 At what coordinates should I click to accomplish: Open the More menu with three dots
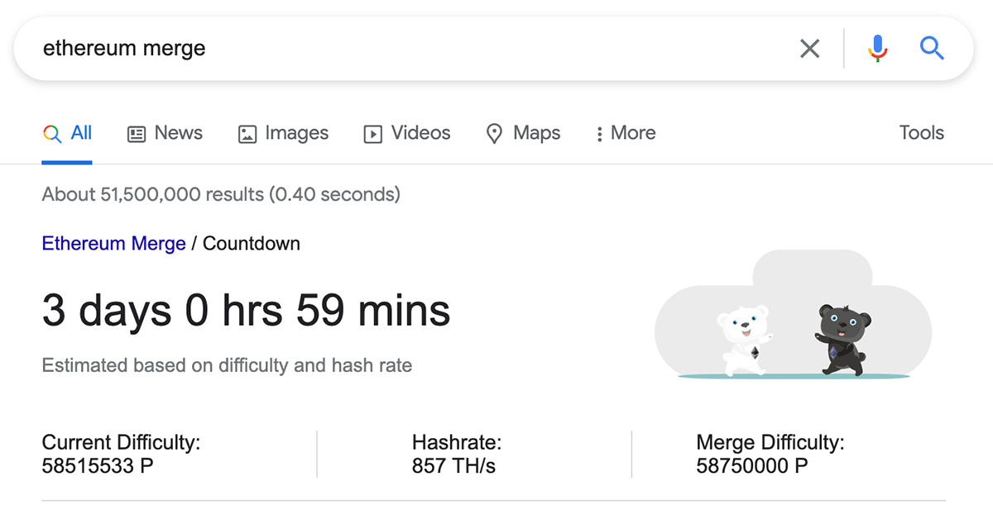point(626,133)
